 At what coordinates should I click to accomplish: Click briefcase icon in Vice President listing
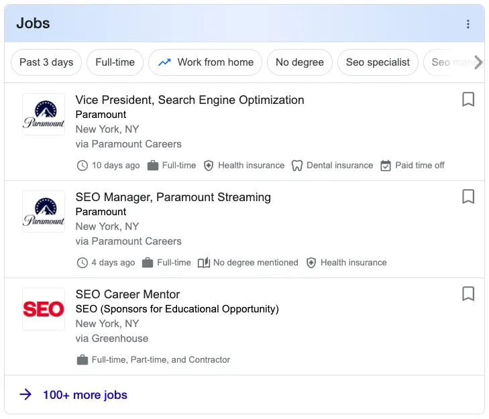[153, 165]
